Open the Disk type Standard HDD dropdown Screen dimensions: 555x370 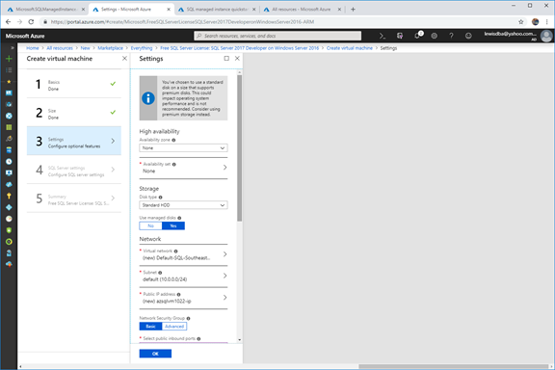(183, 205)
